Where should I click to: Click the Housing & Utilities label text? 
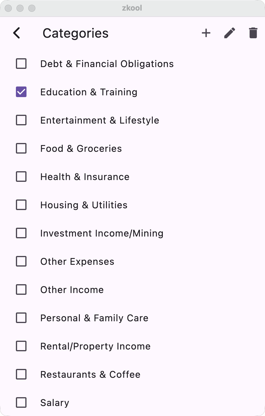[84, 205]
